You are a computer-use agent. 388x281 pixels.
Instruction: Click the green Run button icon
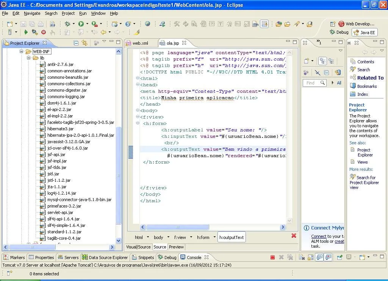81,24
